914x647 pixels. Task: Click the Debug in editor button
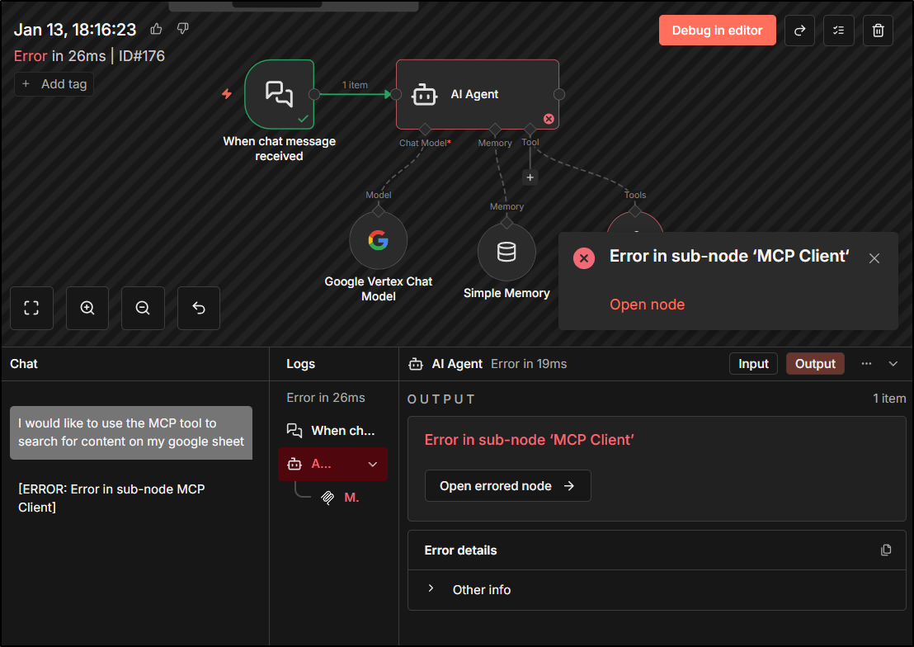coord(717,31)
